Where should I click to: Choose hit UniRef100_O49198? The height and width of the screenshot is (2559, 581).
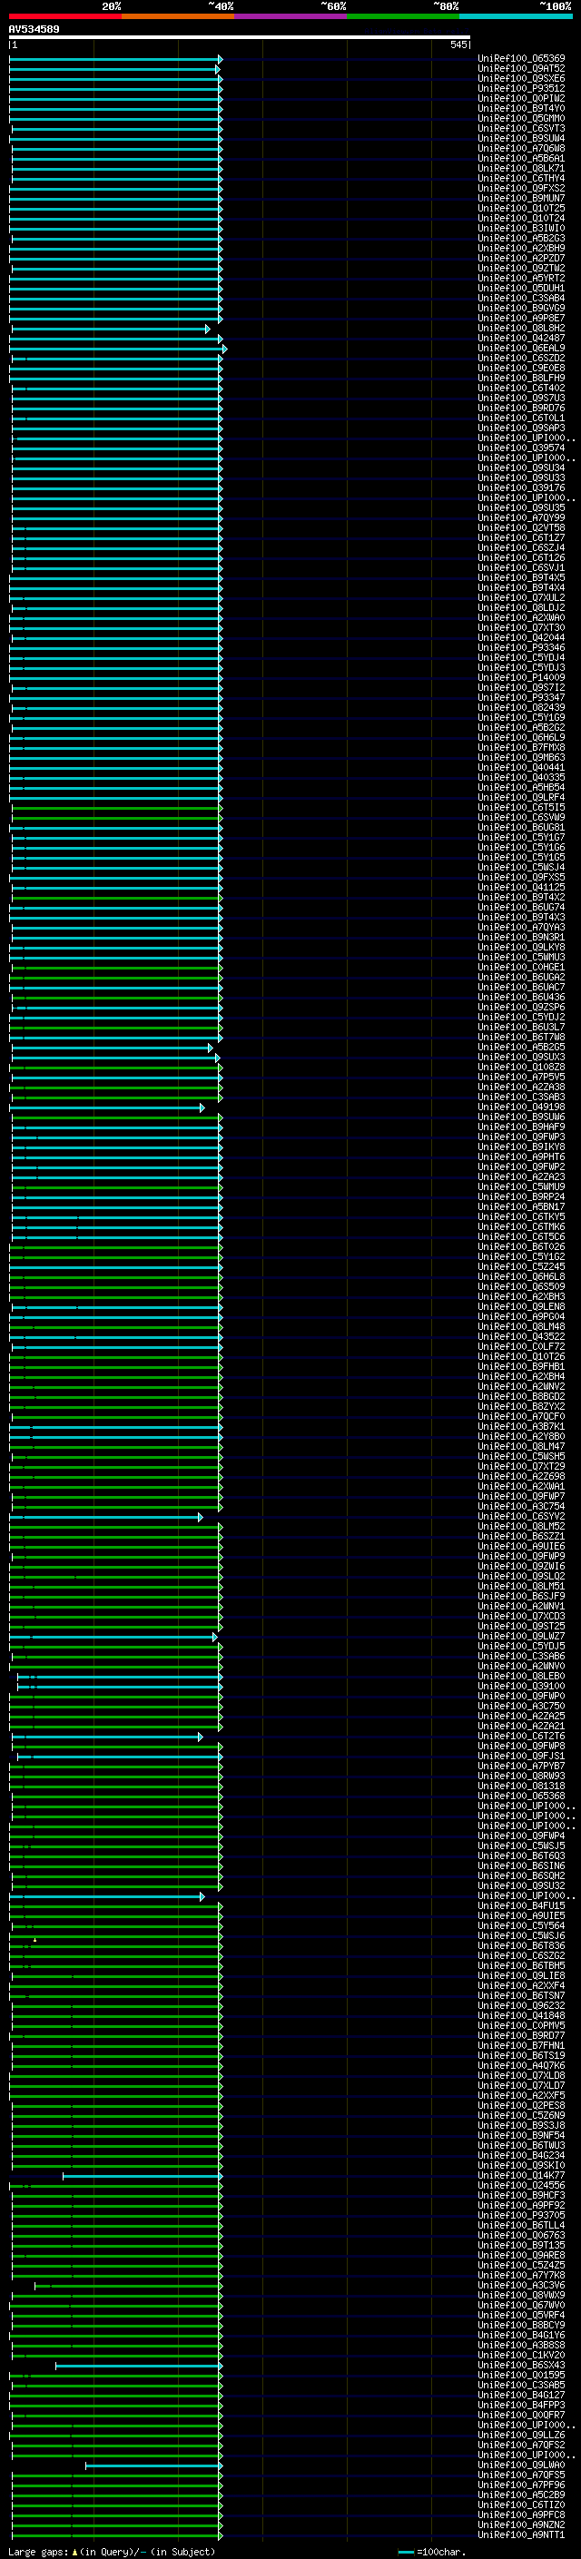pyautogui.click(x=521, y=1107)
